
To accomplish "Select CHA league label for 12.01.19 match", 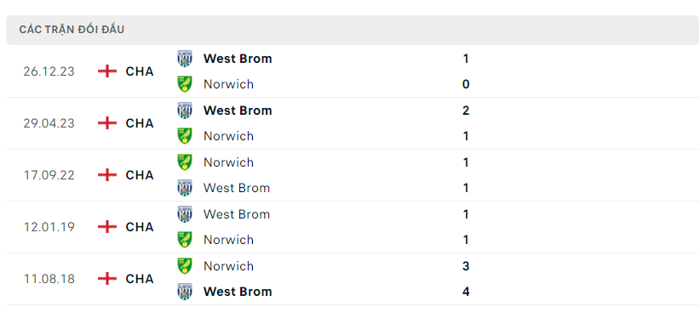I will pyautogui.click(x=140, y=227).
